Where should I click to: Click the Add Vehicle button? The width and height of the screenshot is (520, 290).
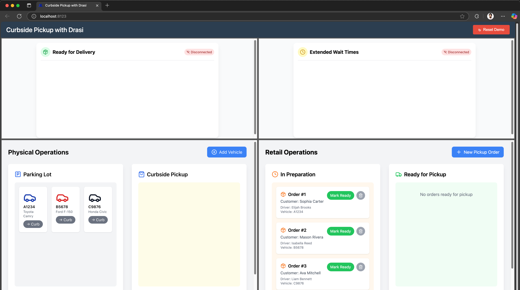(227, 152)
